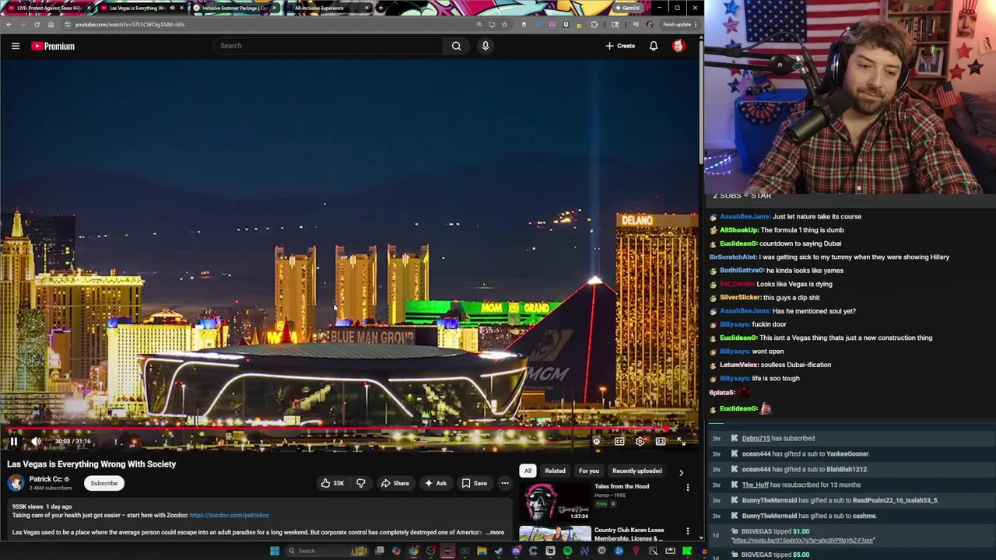Reload the current page

pos(37,24)
